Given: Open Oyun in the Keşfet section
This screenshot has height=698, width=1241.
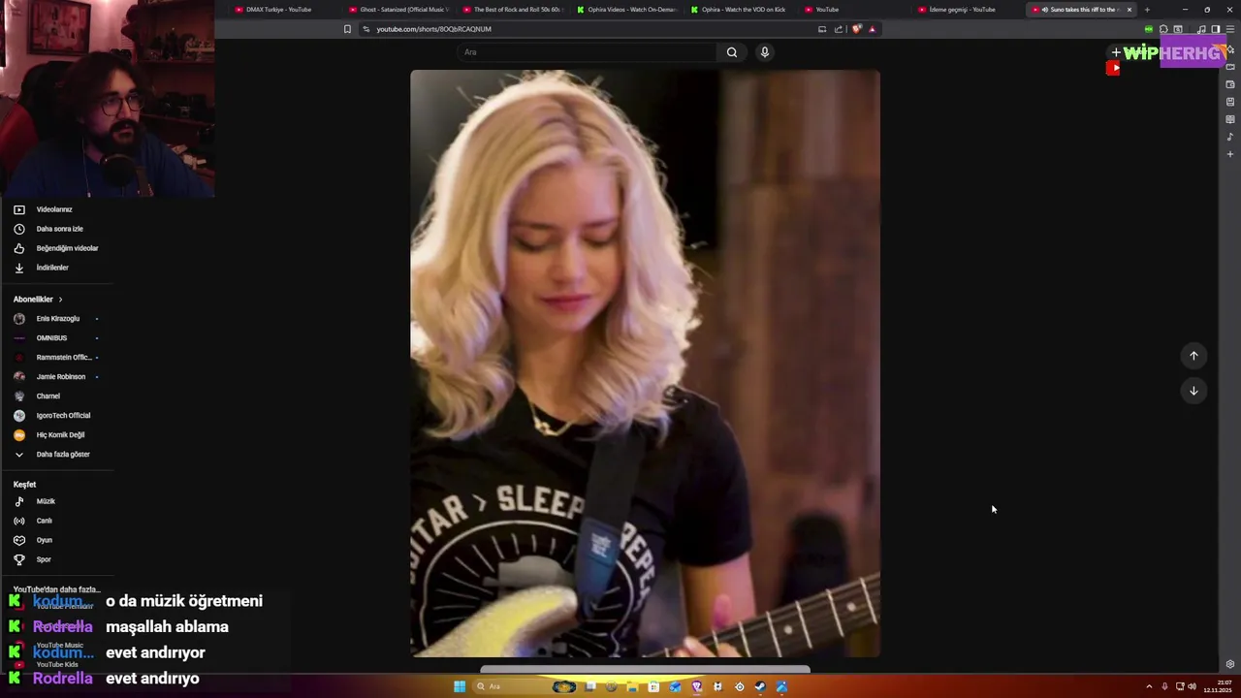Looking at the screenshot, I should click(x=44, y=540).
